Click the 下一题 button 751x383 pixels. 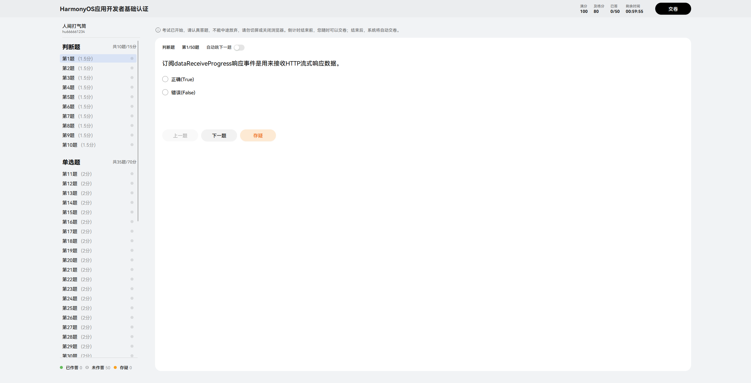pyautogui.click(x=219, y=136)
